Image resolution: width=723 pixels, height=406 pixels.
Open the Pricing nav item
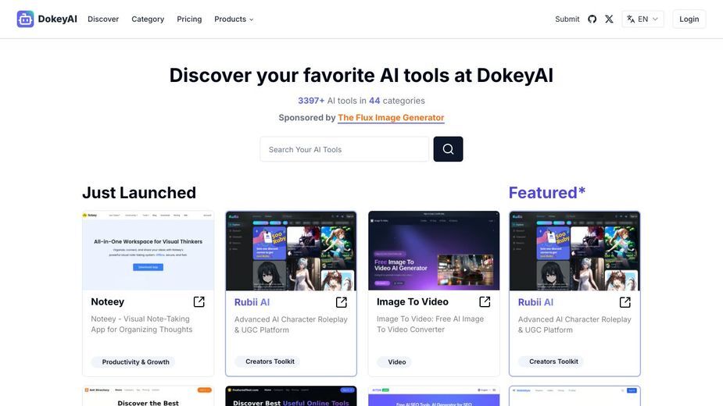point(189,19)
